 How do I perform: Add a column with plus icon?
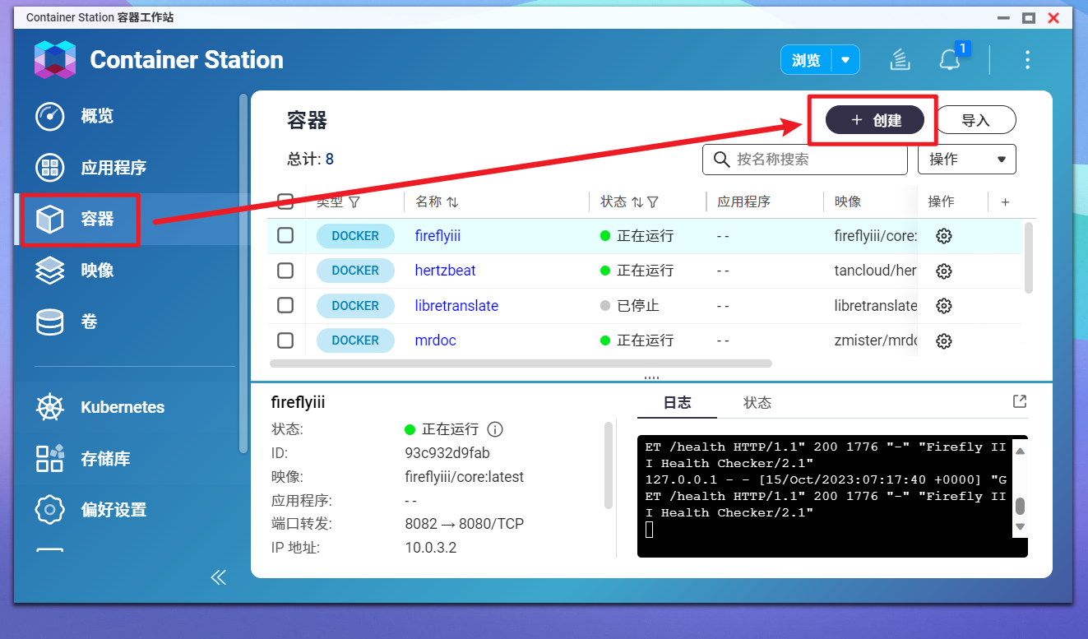[1005, 202]
